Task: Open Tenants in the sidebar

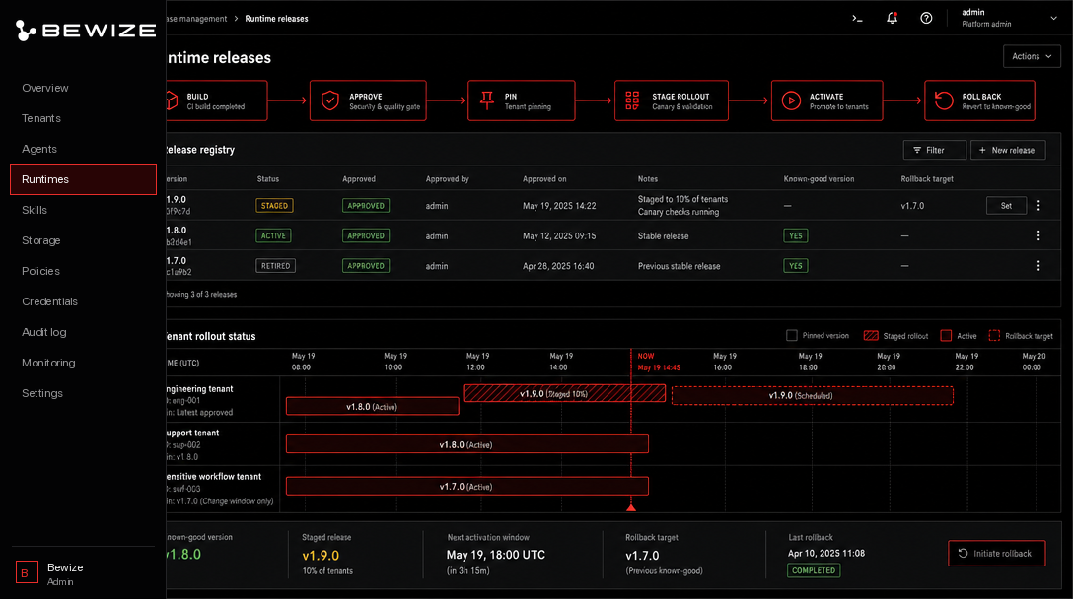Action: click(x=41, y=118)
